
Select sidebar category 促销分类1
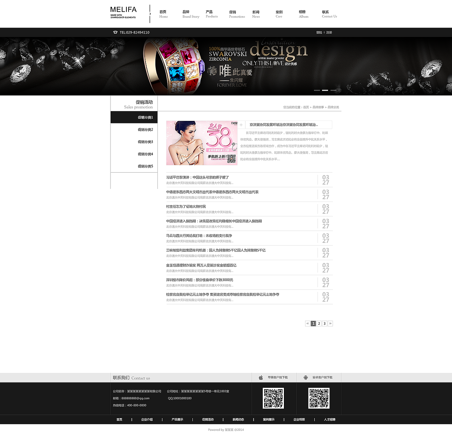134,117
